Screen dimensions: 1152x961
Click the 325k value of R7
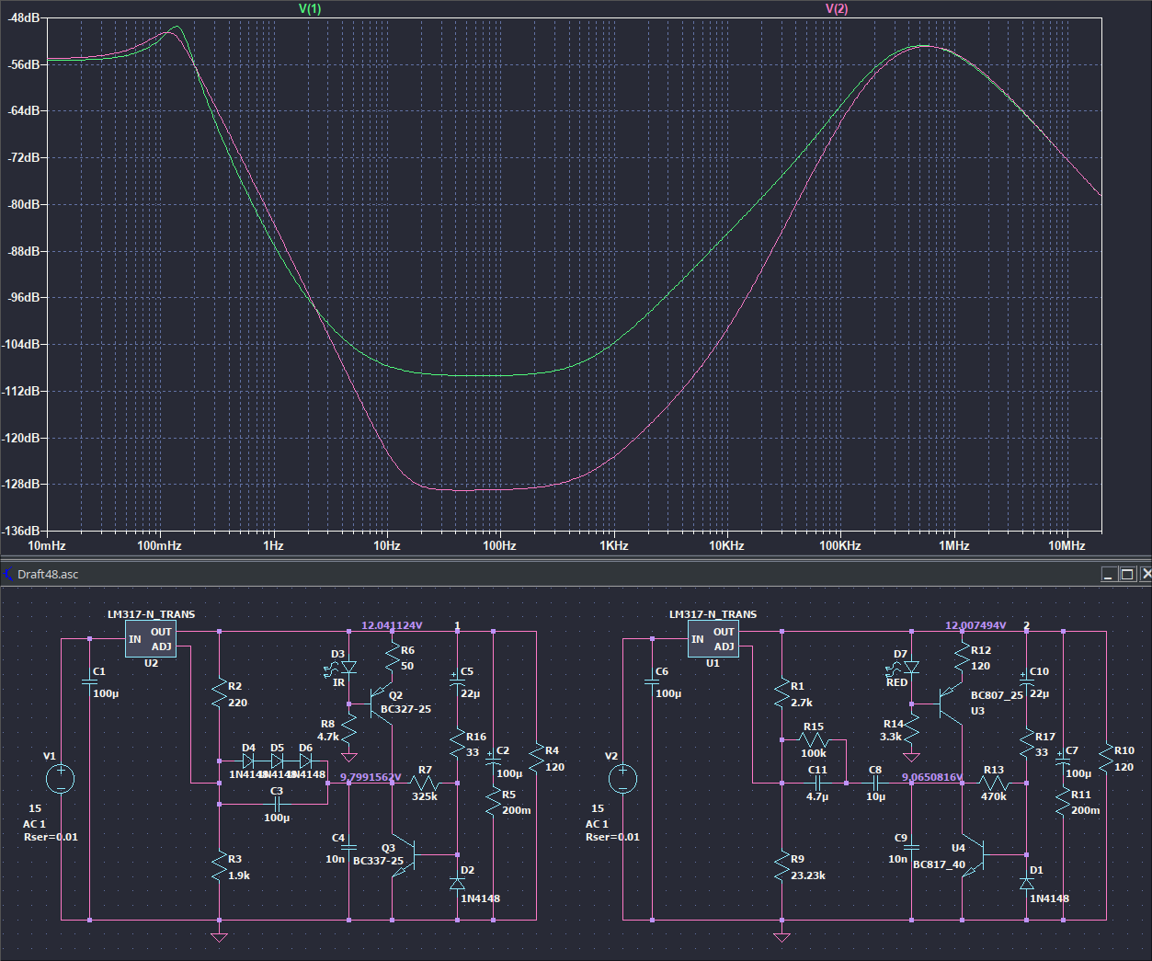(425, 796)
